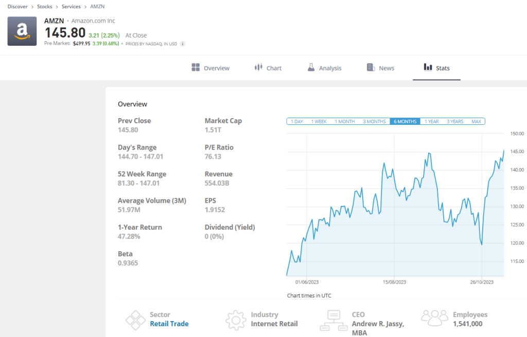Click the Amazon logo icon
The width and height of the screenshot is (527, 337).
point(22,31)
